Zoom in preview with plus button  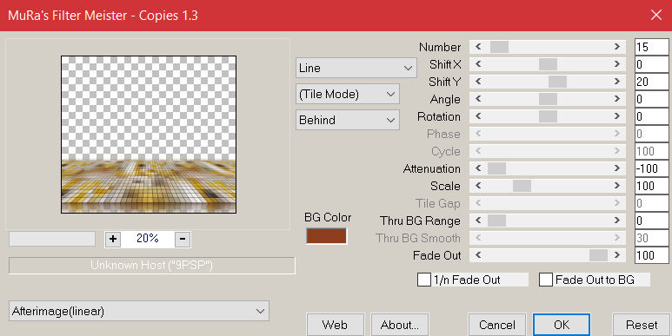[113, 239]
